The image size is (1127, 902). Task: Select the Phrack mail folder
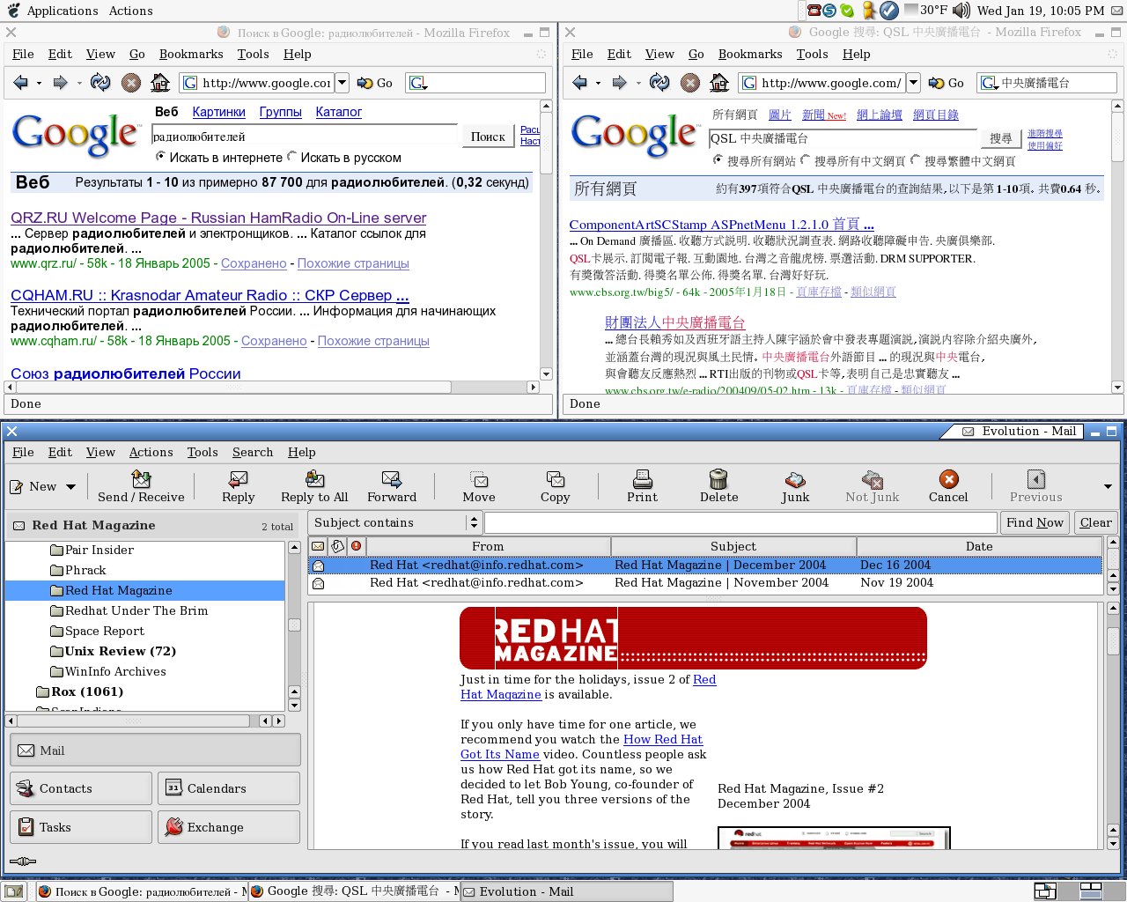tap(85, 570)
